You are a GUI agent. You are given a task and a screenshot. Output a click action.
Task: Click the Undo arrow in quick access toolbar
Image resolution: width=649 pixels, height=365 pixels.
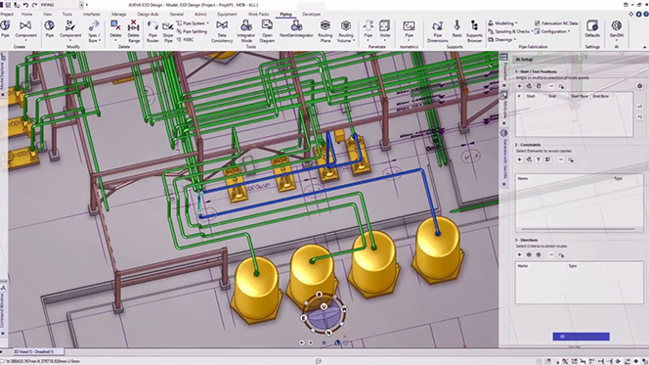click(x=25, y=5)
